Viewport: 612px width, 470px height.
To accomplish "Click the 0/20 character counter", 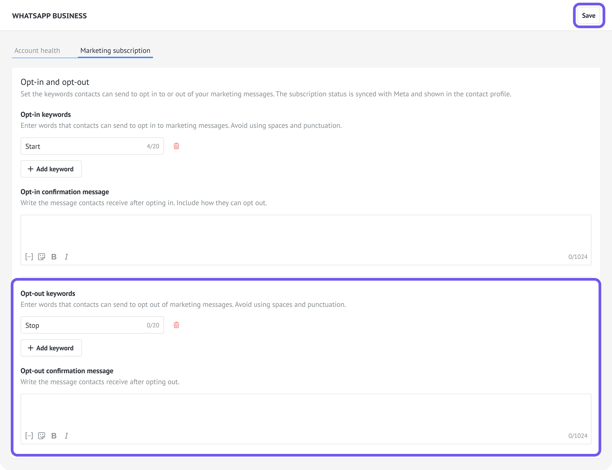I will 153,325.
